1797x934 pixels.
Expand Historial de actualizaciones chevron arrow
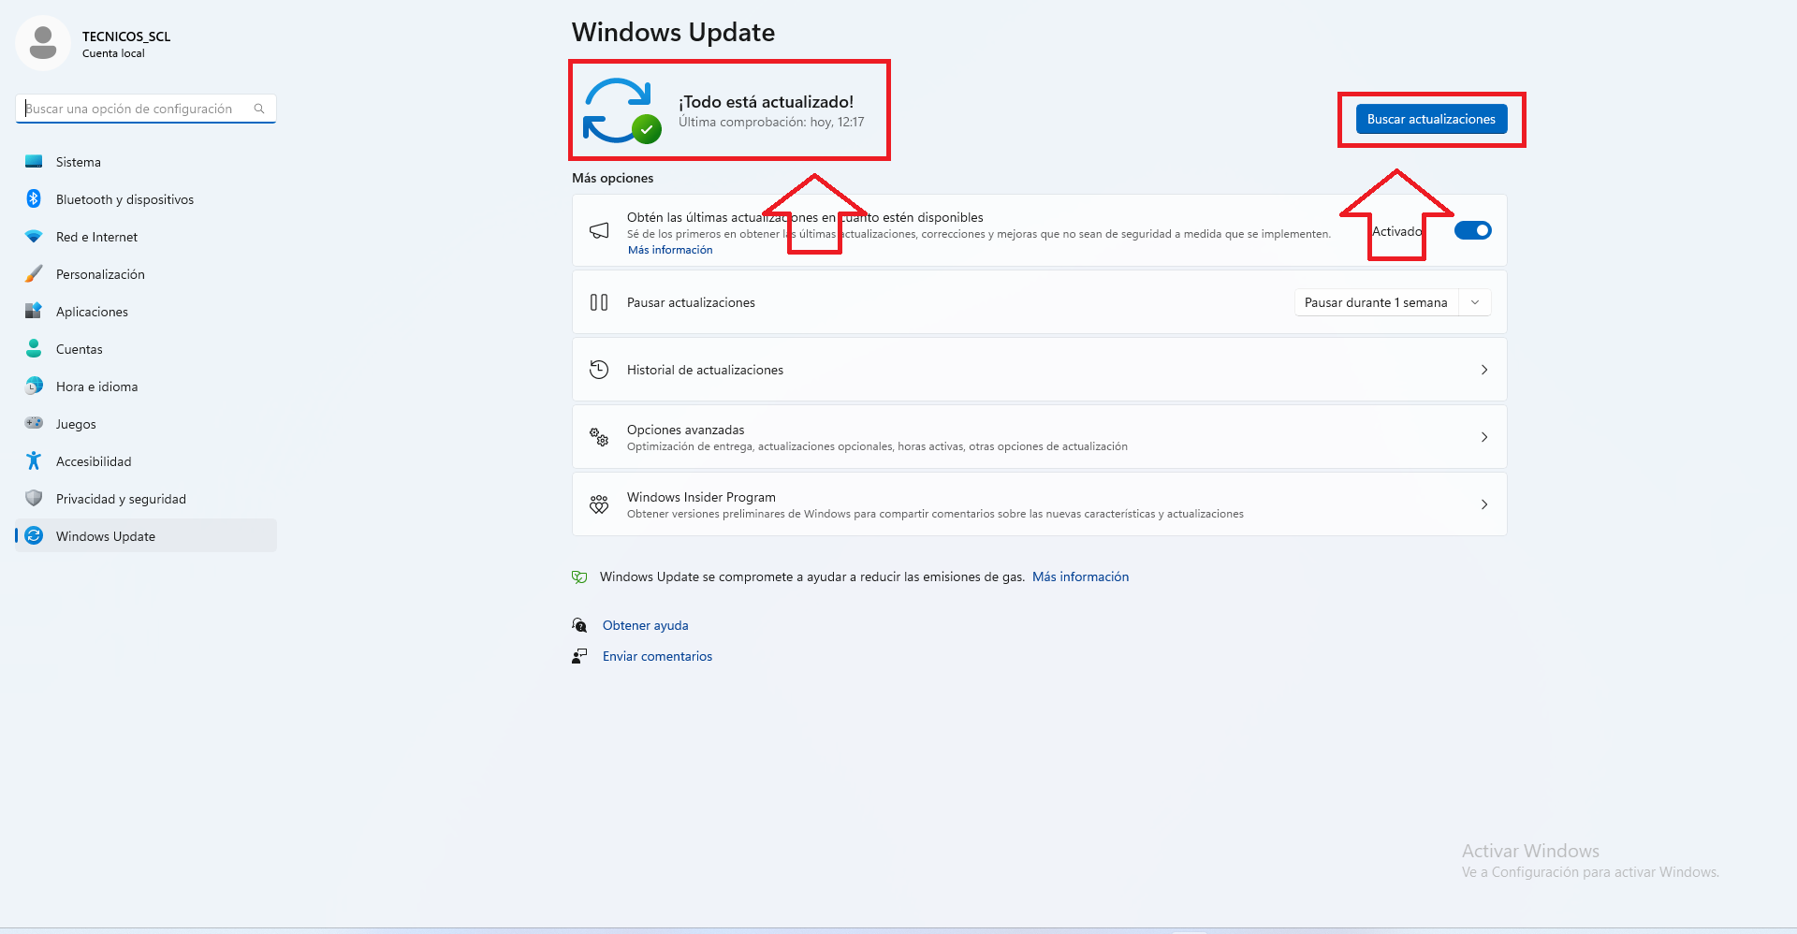click(1484, 370)
